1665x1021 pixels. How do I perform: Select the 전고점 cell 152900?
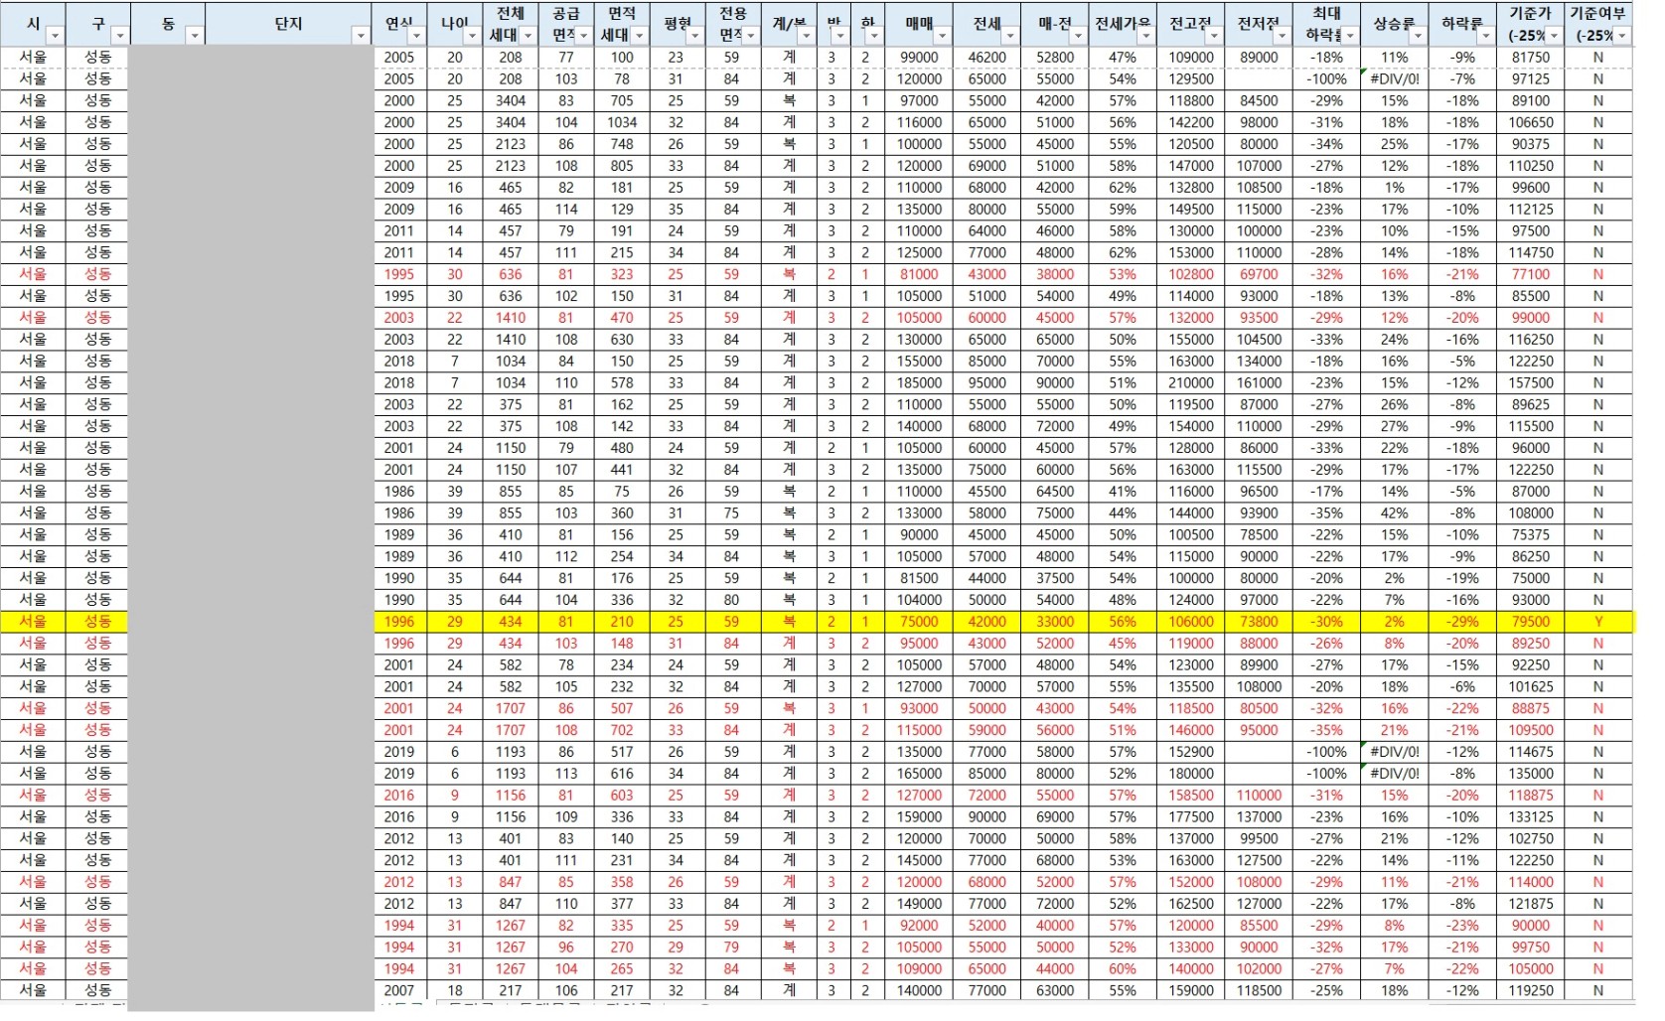tap(1191, 752)
